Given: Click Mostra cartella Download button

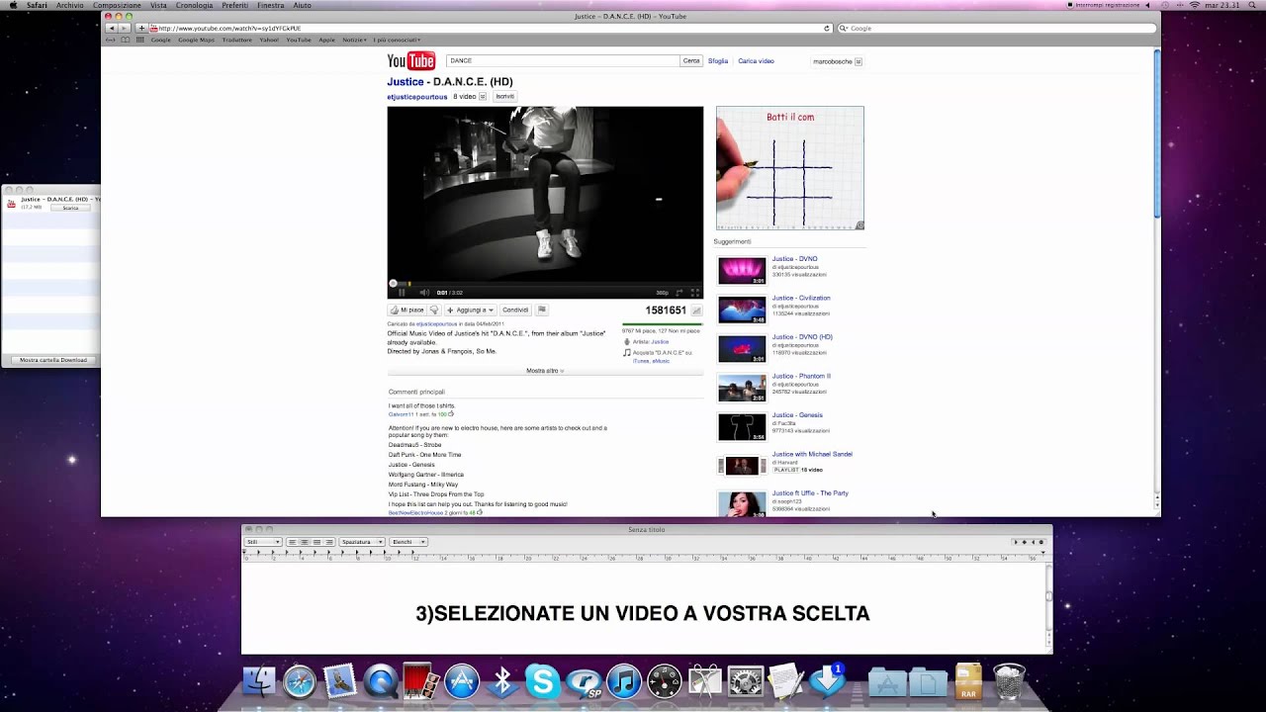Looking at the screenshot, I should (x=53, y=360).
